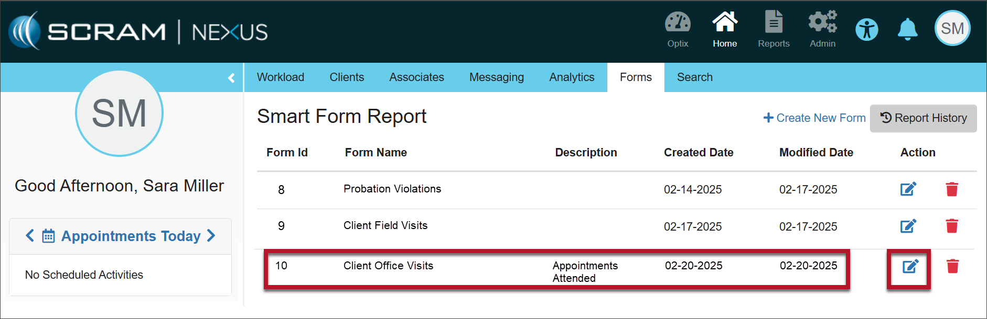Edit the Probation Violations form

pyautogui.click(x=908, y=189)
